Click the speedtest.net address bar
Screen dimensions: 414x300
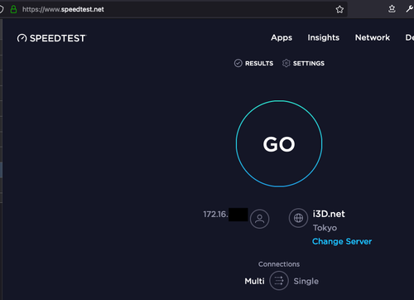[176, 9]
